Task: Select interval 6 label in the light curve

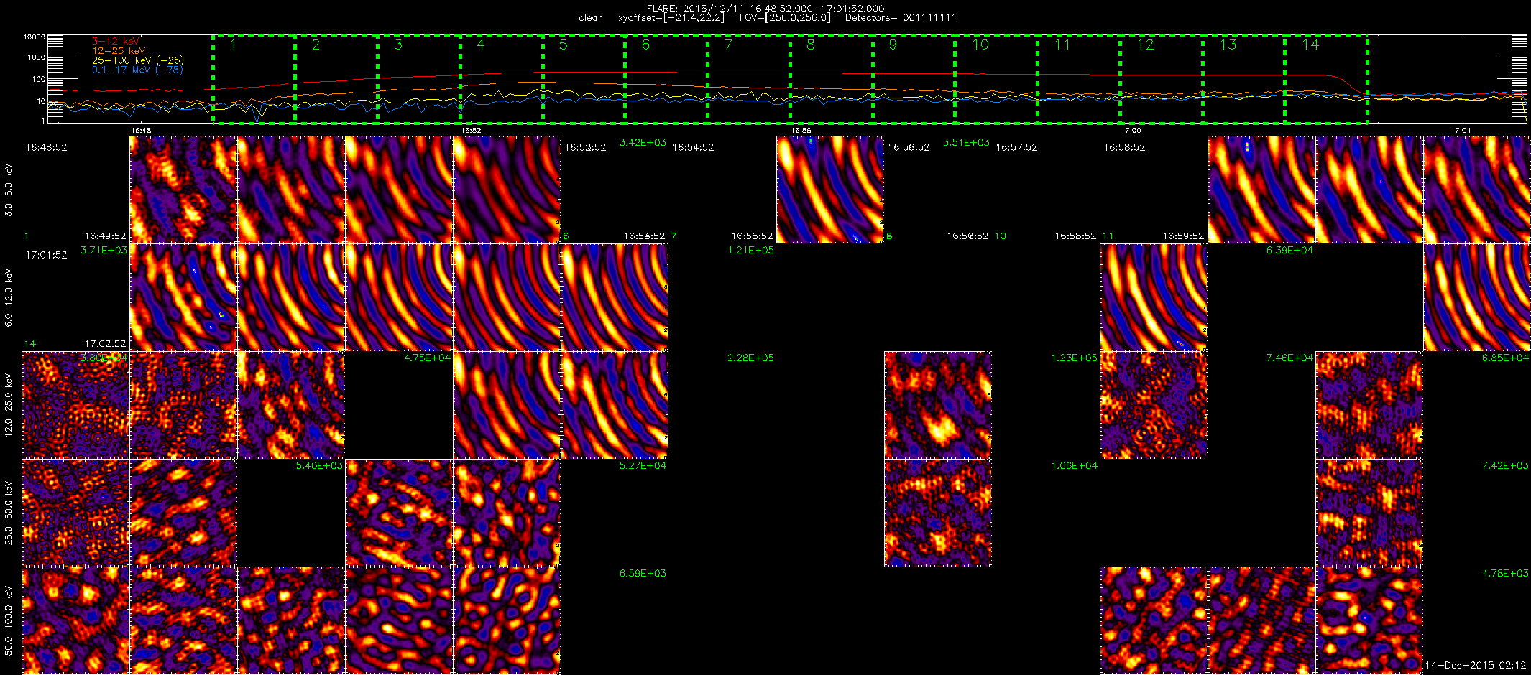Action: [645, 45]
